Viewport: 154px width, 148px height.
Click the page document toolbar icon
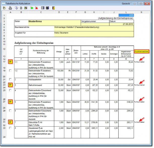click(x=21, y=8)
